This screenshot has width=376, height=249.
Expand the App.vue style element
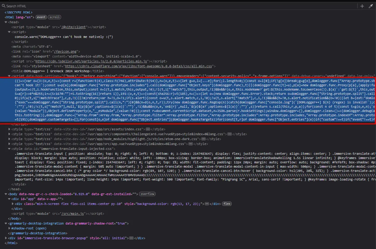[x=10, y=144]
